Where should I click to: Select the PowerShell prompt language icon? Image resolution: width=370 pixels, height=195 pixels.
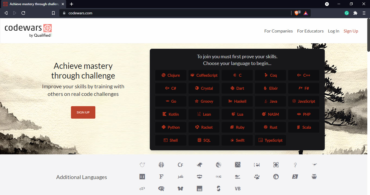pyautogui.click(x=295, y=177)
